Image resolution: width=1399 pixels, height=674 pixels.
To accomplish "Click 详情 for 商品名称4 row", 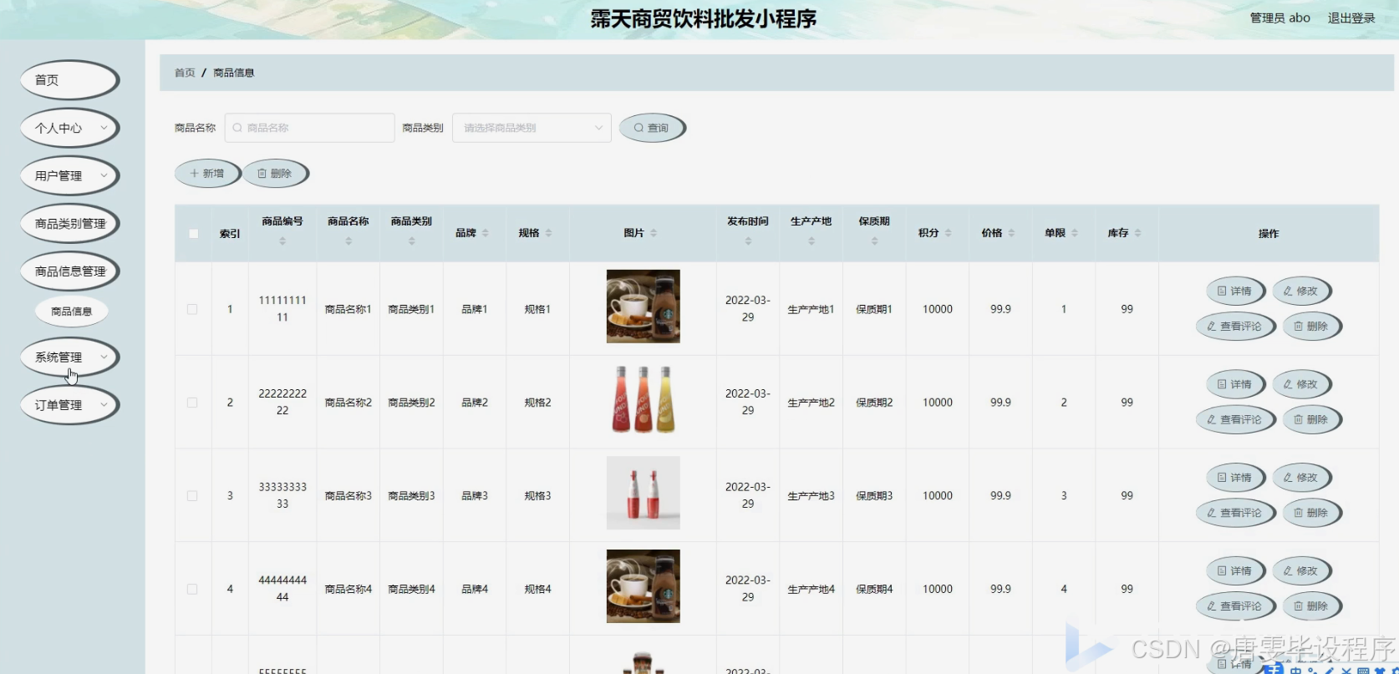I will [1234, 571].
